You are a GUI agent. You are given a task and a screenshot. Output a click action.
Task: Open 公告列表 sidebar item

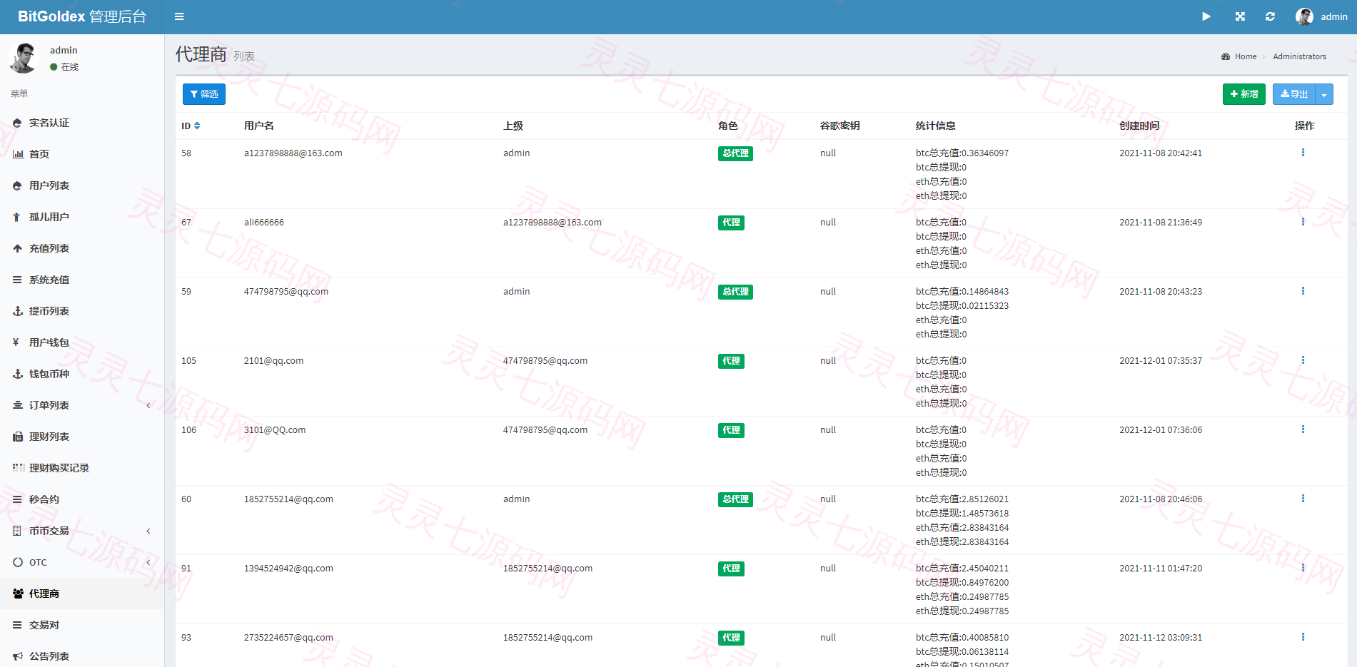click(82, 656)
